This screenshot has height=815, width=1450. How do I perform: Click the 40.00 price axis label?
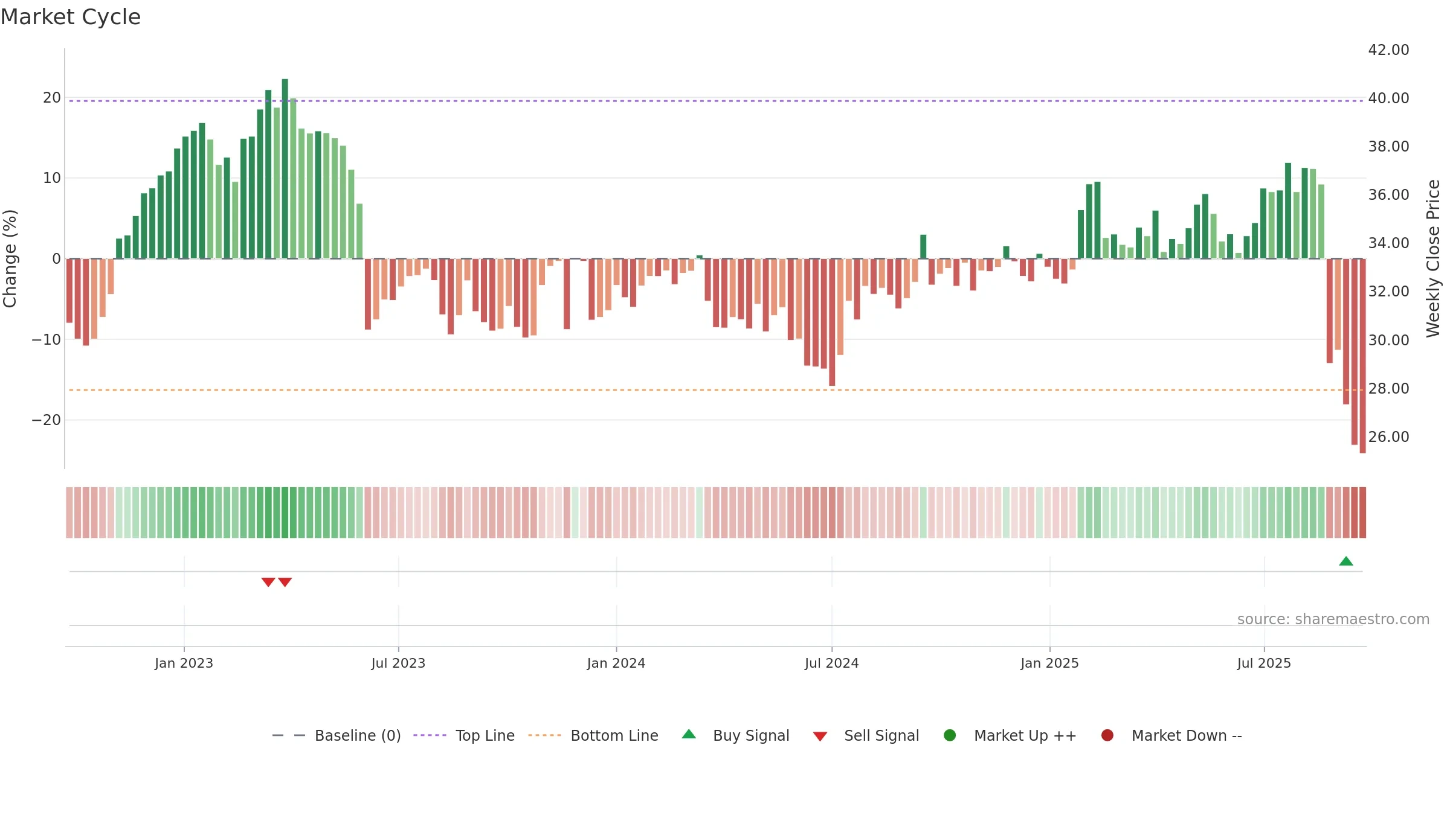coord(1388,98)
